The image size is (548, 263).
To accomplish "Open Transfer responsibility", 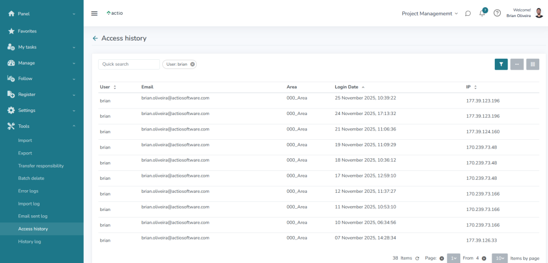I will tap(41, 166).
